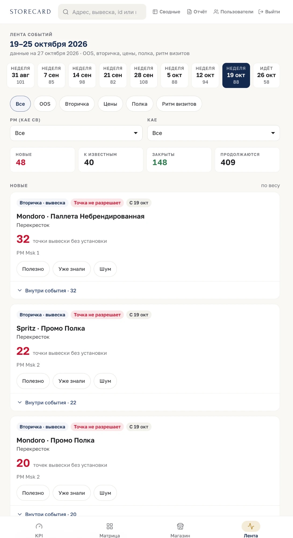Mark Mondoro Промо Полка as Шум
This screenshot has height=538, width=293.
pyautogui.click(x=105, y=493)
